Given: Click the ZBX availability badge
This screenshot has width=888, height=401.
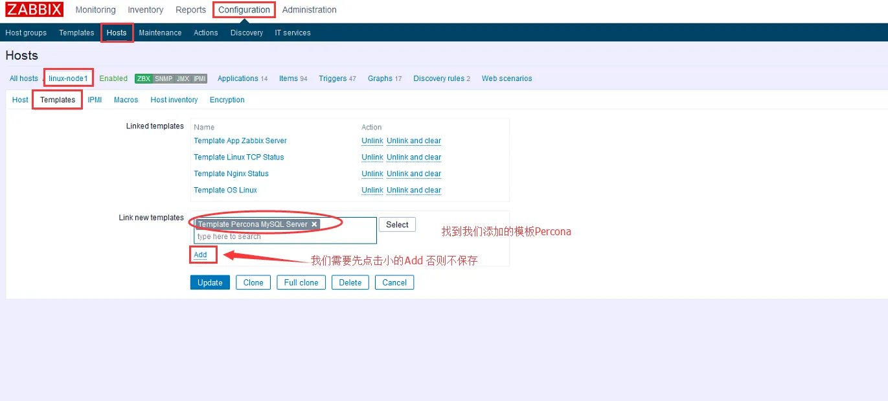Looking at the screenshot, I should point(143,78).
